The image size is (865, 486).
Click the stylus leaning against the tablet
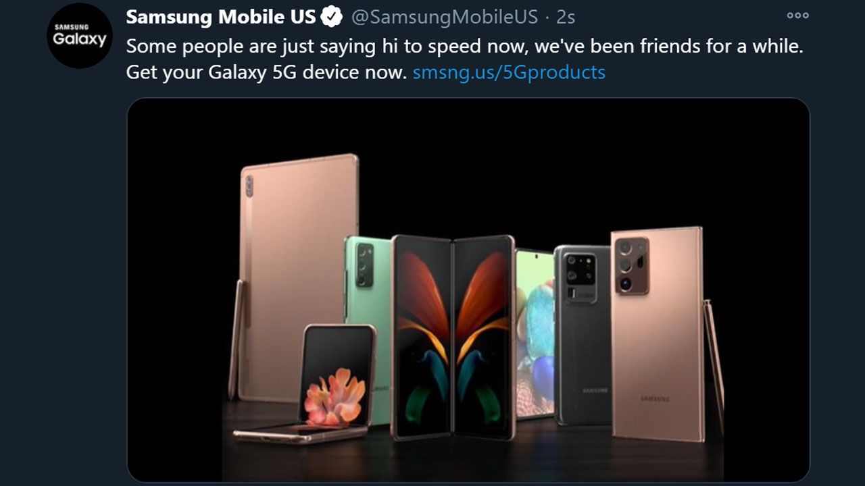237,337
